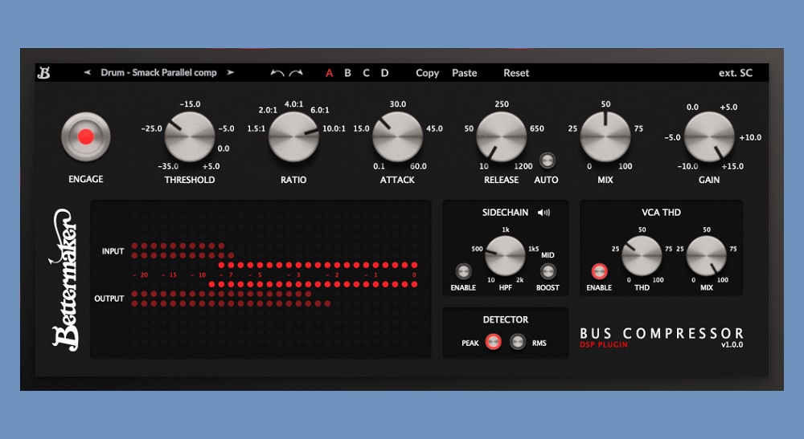
Task: Click the 1200 release value label
Action: pyautogui.click(x=523, y=166)
